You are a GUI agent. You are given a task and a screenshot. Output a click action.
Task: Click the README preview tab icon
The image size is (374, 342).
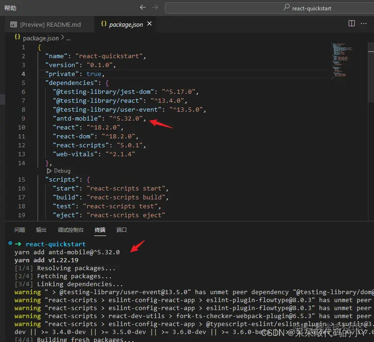14,24
